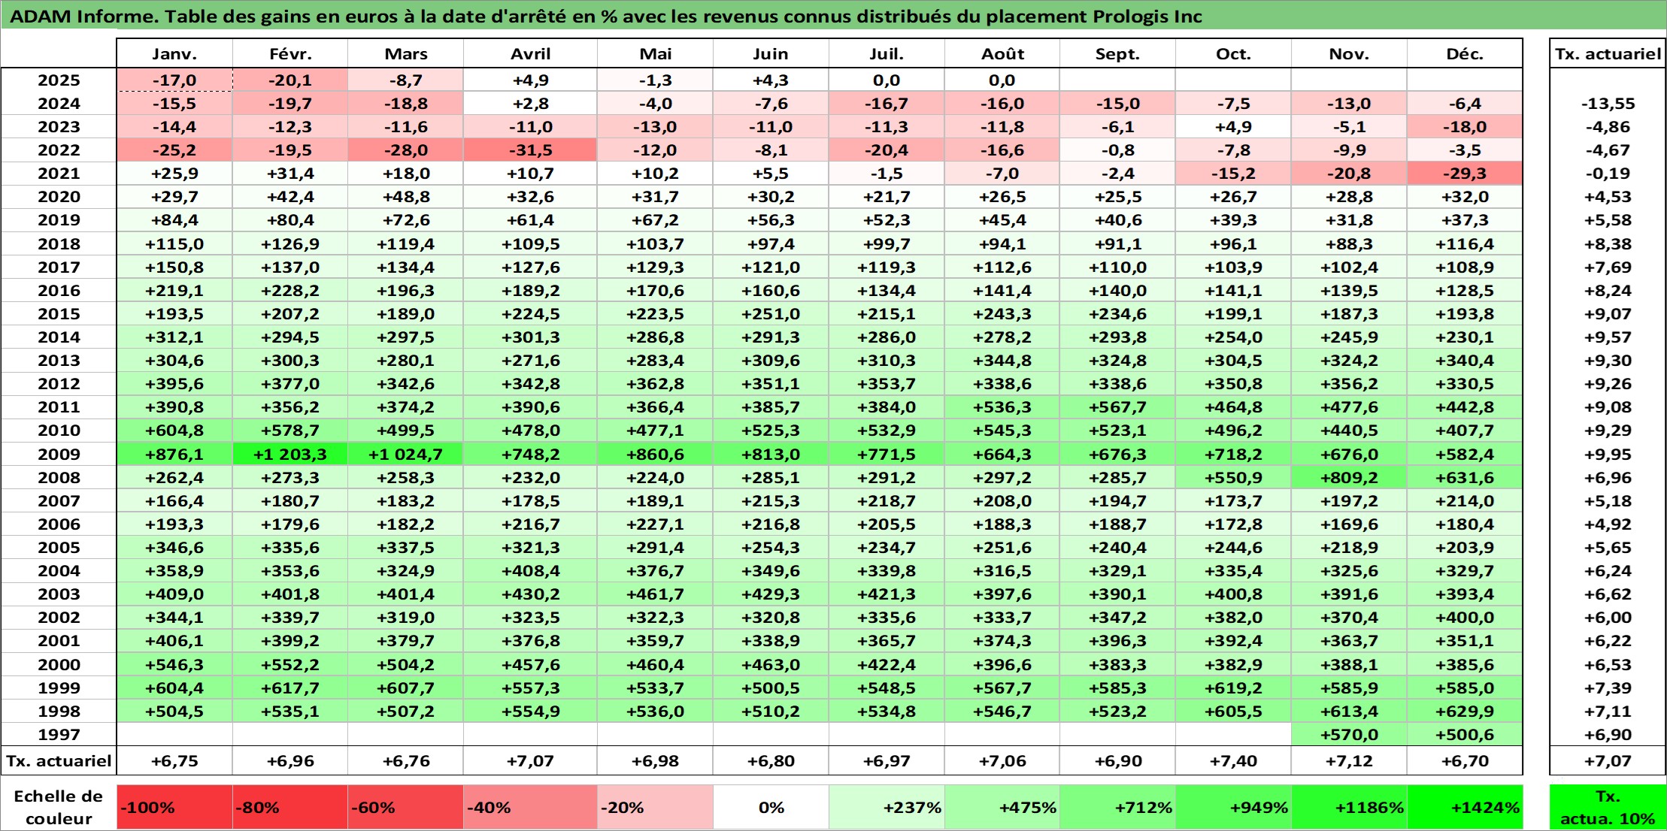The image size is (1667, 831).
Task: Click cell with value +619,2
Action: coord(1233,688)
